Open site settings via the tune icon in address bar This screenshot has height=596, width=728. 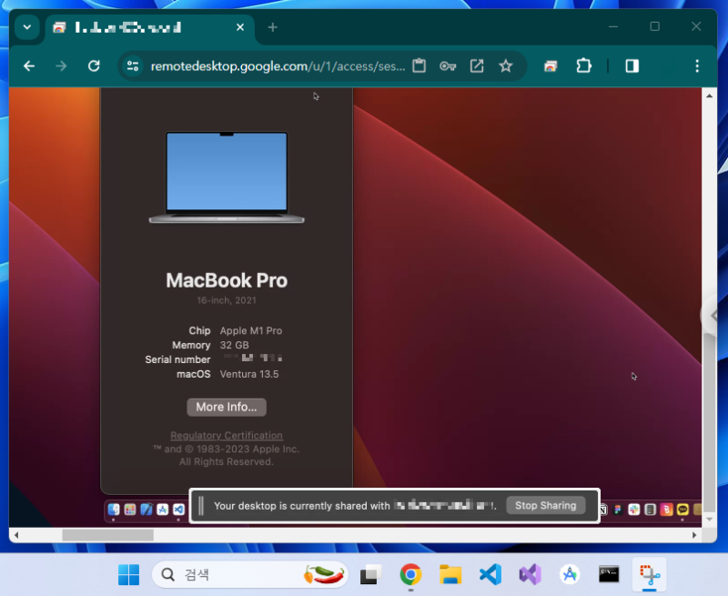pos(133,66)
